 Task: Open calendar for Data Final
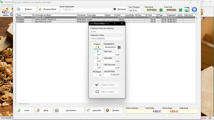point(181,10)
